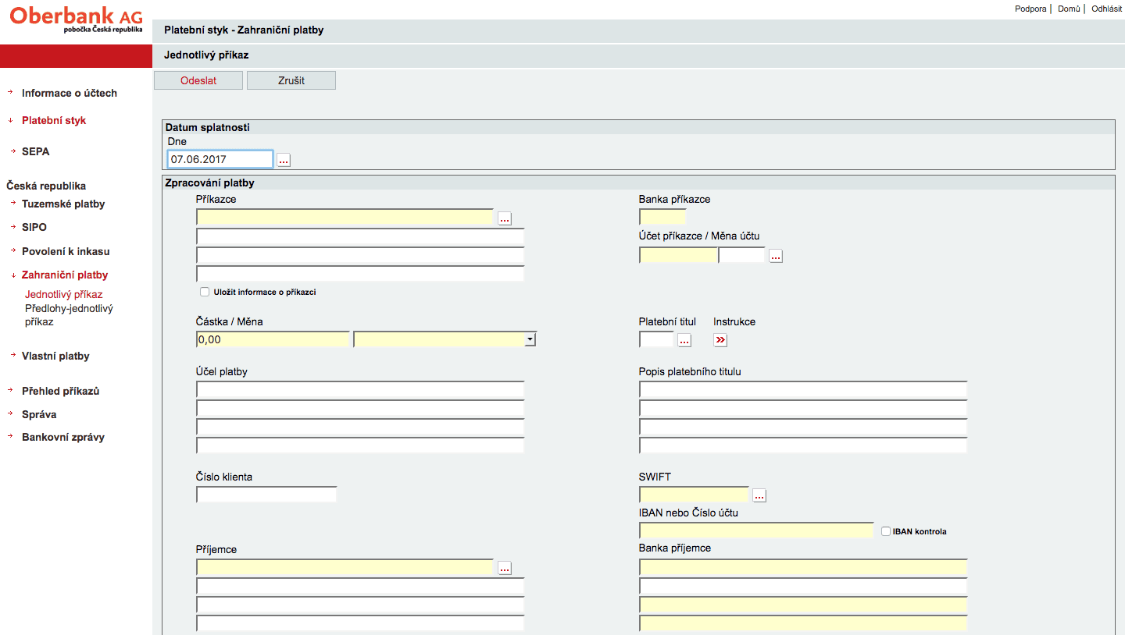Open the Příjemce lookup ellipsis button
Image resolution: width=1125 pixels, height=635 pixels.
coord(505,568)
